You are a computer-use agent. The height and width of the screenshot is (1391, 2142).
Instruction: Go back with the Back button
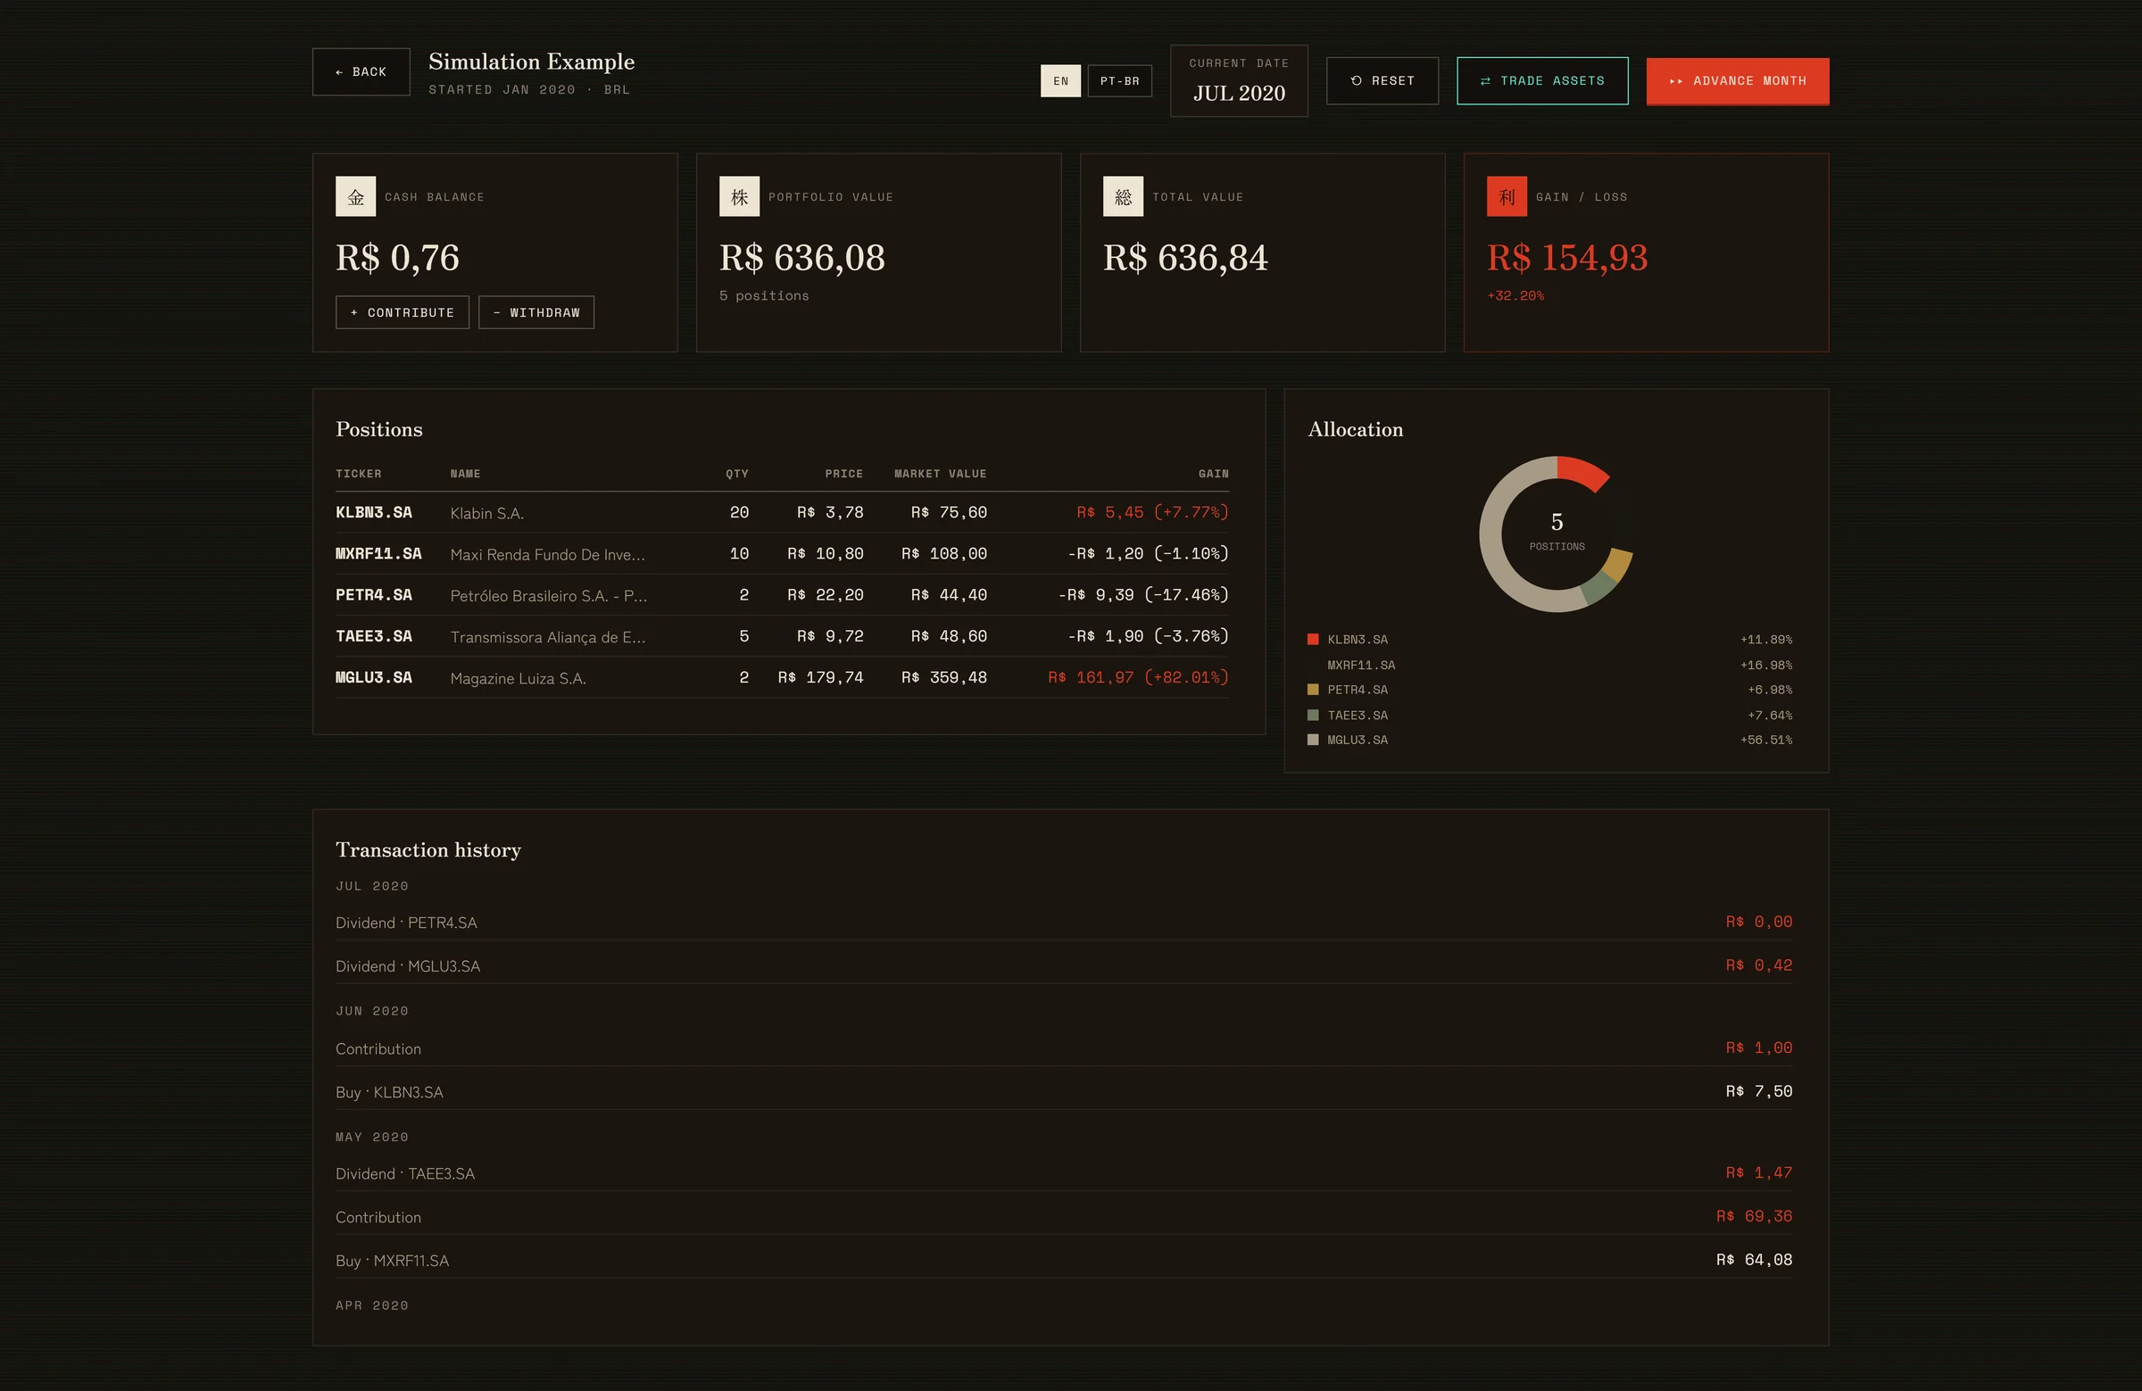361,72
